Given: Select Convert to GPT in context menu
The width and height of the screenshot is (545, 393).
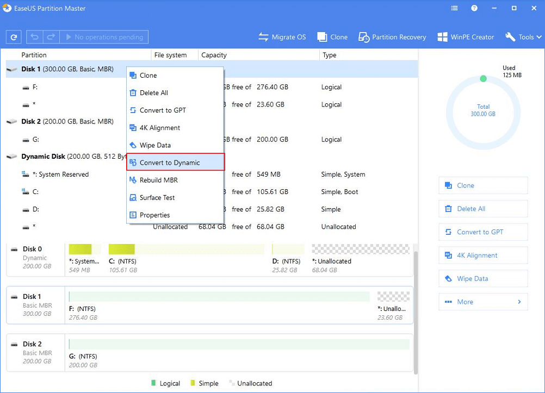Looking at the screenshot, I should (x=175, y=110).
